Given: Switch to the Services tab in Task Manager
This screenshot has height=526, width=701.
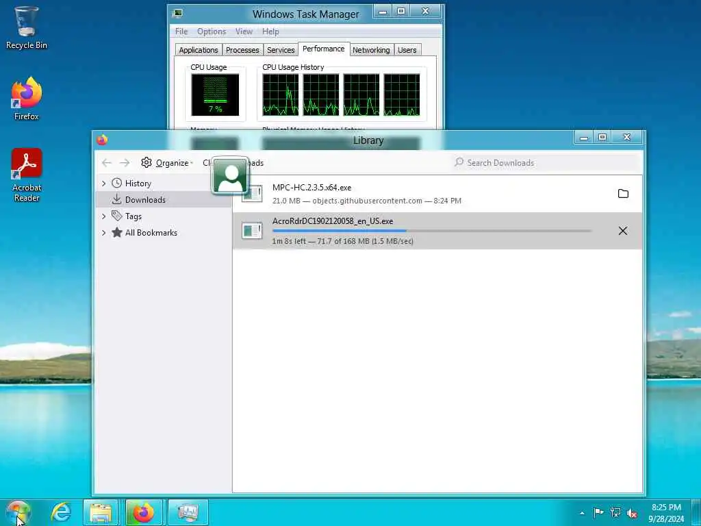Looking at the screenshot, I should [281, 50].
